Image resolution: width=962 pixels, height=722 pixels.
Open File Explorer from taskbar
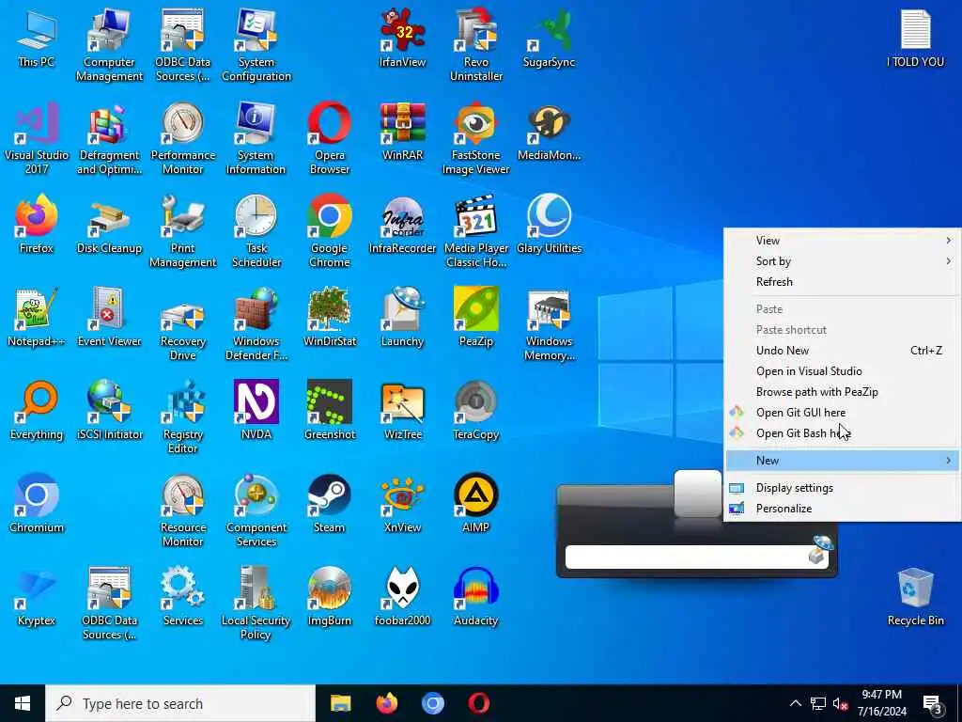click(340, 703)
